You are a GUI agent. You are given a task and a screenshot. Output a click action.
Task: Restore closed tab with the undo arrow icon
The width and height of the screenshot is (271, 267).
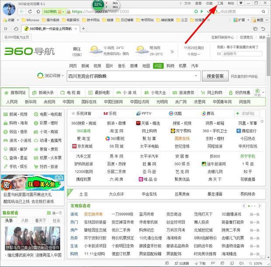coord(263,29)
